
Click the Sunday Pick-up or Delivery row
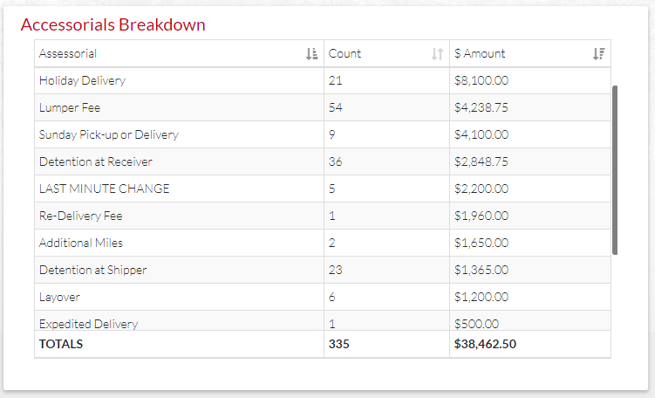pos(323,134)
